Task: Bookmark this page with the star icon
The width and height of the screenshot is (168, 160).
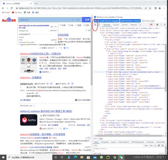Action: tap(150, 8)
